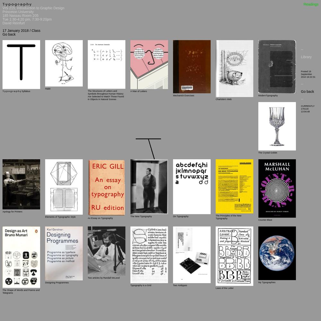This screenshot has height=321, width=321.
Task: Click the A Man of Letters caption
Action: coord(139,91)
